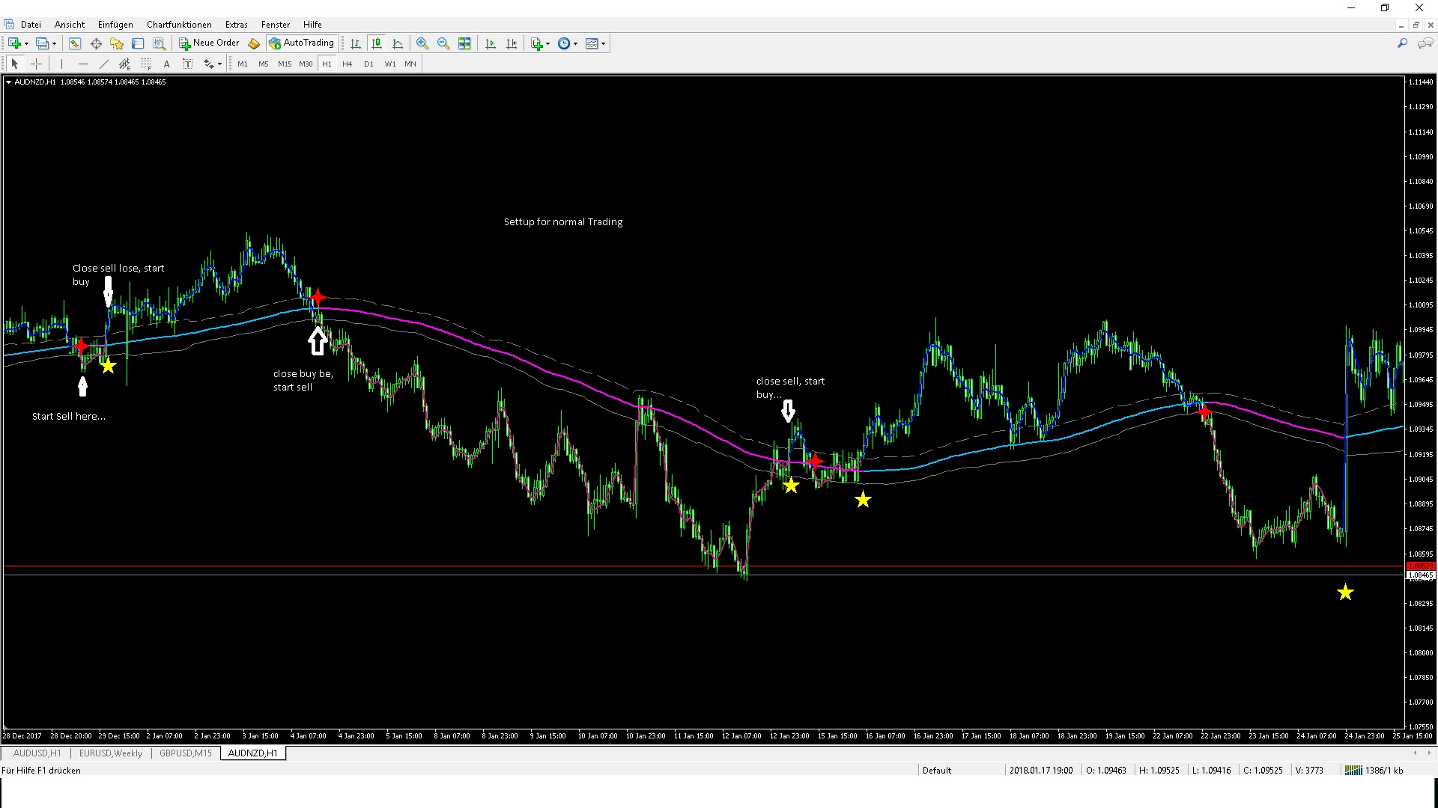Switch to the EURUSD,Weekly chart tab

110,753
